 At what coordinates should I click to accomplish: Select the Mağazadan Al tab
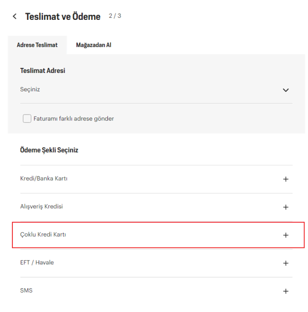[x=93, y=45]
